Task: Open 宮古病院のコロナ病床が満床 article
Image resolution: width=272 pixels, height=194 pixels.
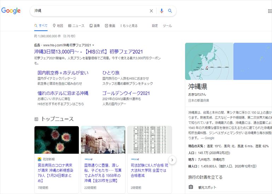Action: click(x=55, y=173)
